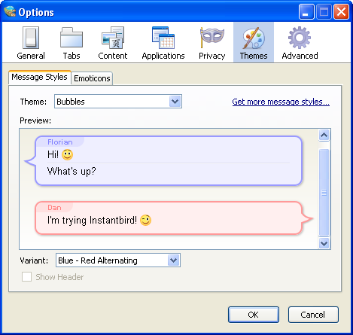
Task: Open the General options pane
Action: click(x=31, y=43)
